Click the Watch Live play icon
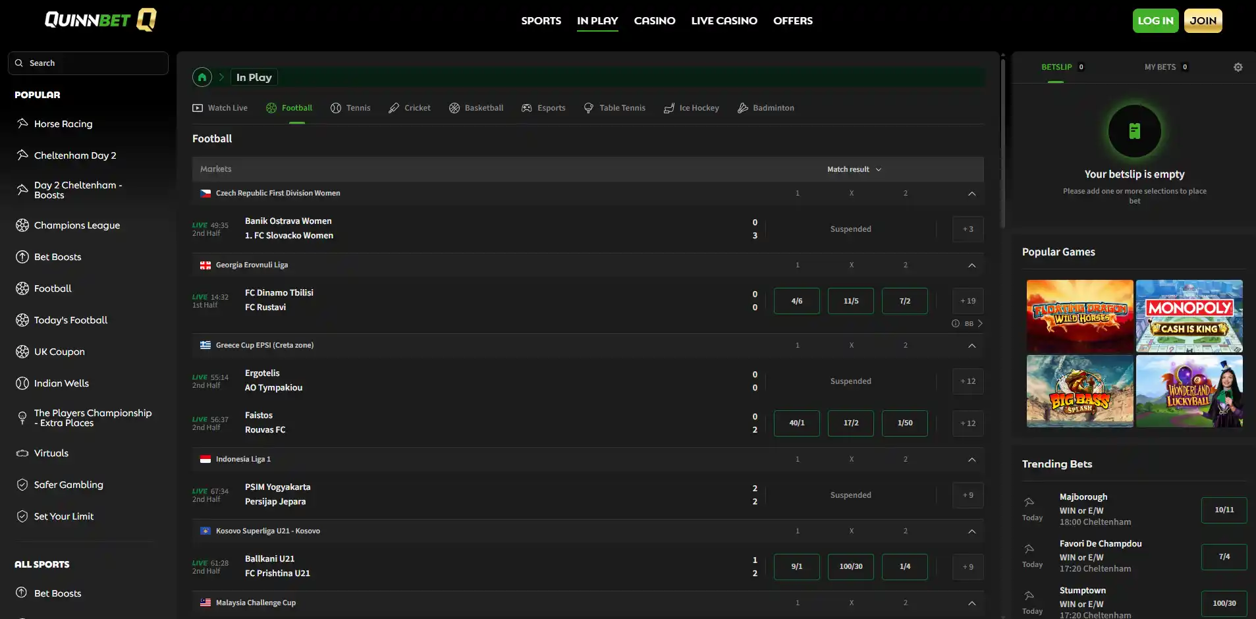This screenshot has height=619, width=1256. click(198, 108)
